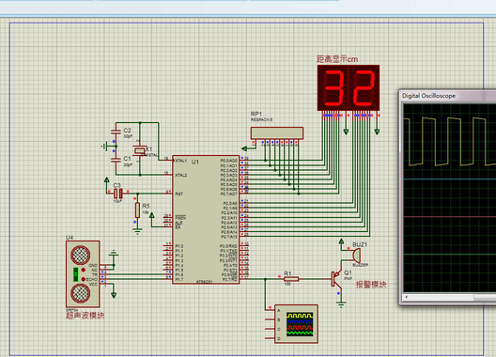Click the X1 crystal oscillator
The width and height of the screenshot is (496, 357).
[139, 150]
